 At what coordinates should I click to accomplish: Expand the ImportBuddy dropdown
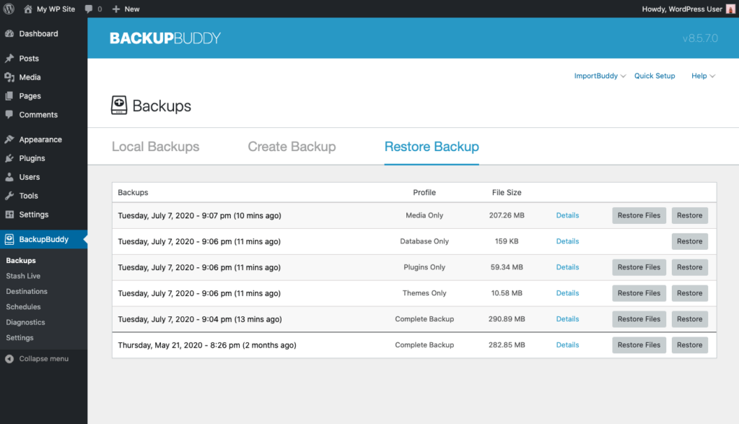pyautogui.click(x=600, y=76)
